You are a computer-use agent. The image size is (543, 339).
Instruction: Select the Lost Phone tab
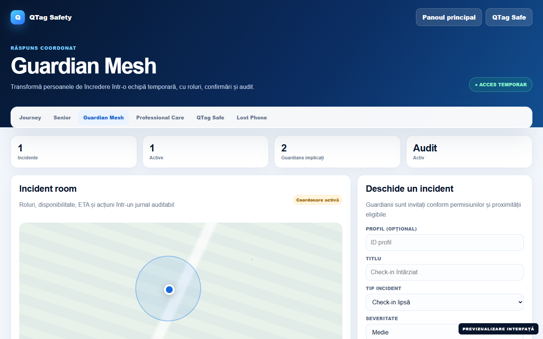pyautogui.click(x=252, y=118)
